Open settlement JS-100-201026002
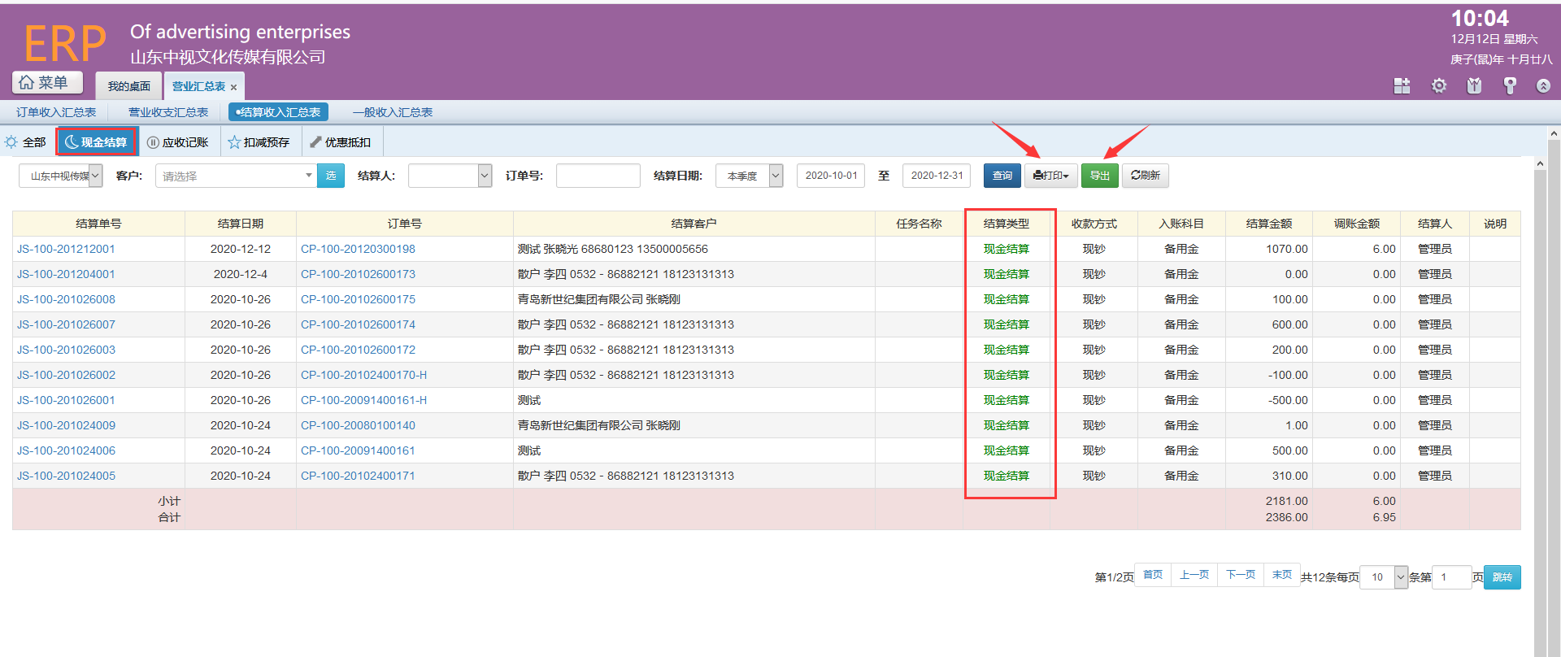This screenshot has width=1561, height=657. point(66,375)
